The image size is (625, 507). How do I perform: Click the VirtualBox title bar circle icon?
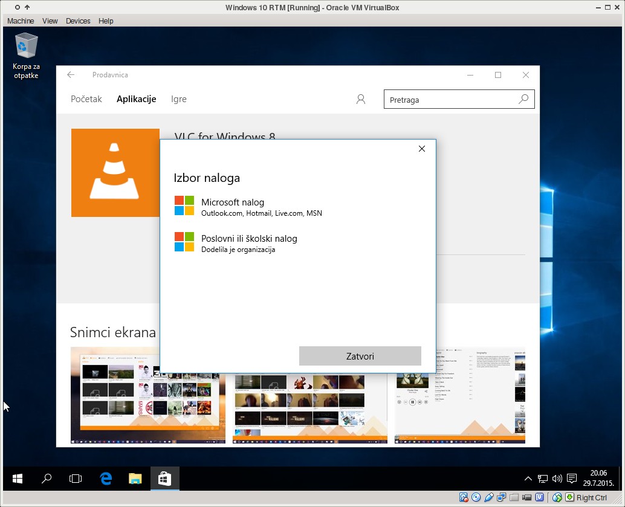click(x=17, y=7)
